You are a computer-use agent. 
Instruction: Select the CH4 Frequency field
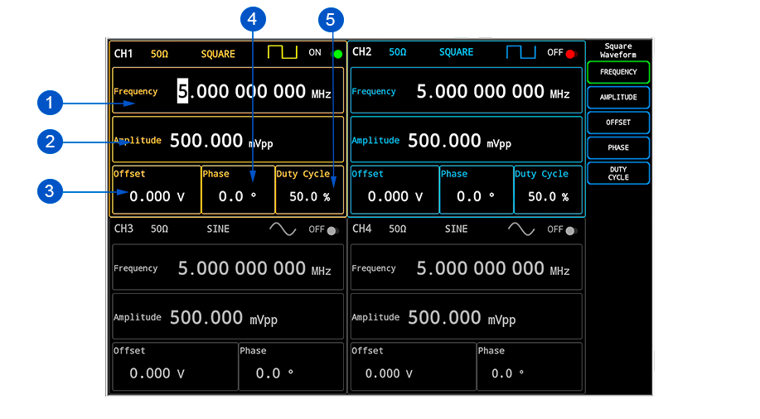(467, 267)
